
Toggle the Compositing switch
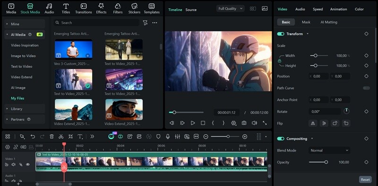point(281,138)
